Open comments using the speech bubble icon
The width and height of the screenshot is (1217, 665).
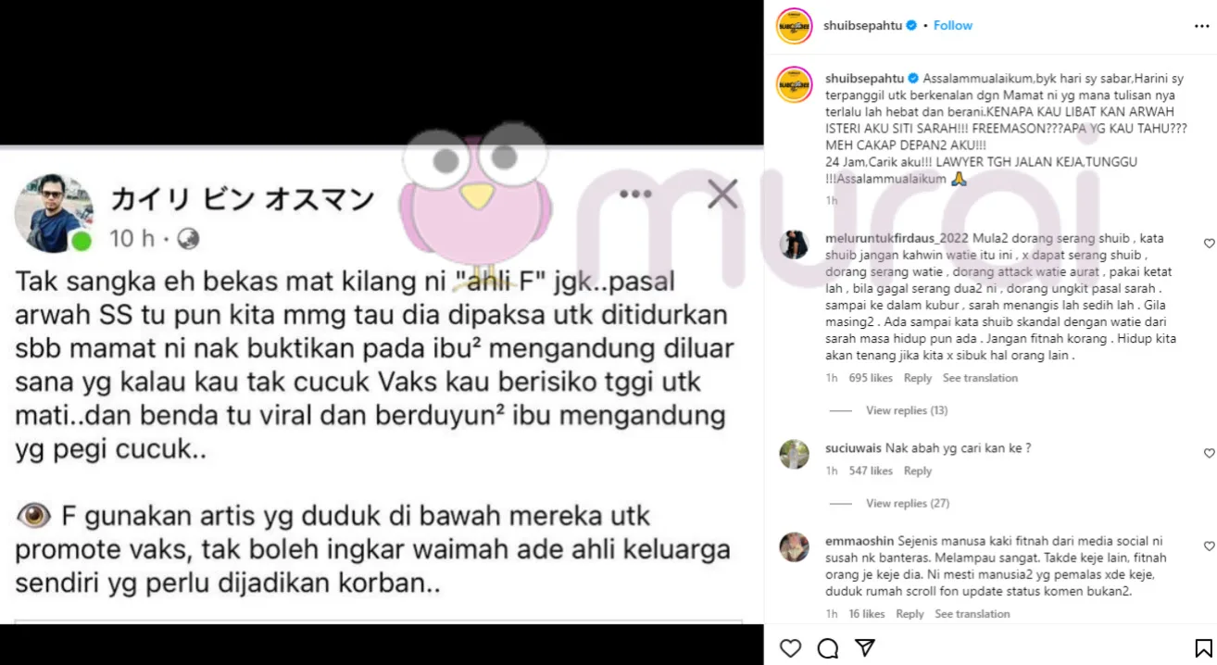coord(828,647)
